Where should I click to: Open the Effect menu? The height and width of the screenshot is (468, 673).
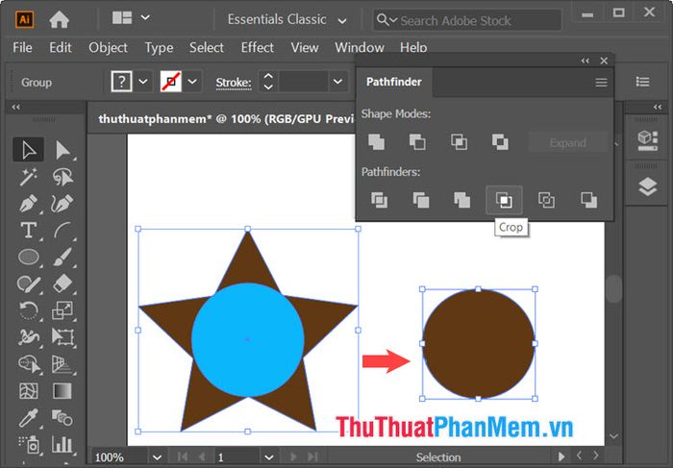tap(257, 47)
